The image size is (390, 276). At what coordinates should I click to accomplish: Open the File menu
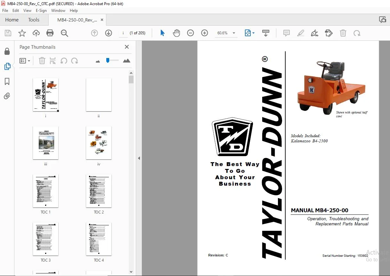click(x=5, y=11)
